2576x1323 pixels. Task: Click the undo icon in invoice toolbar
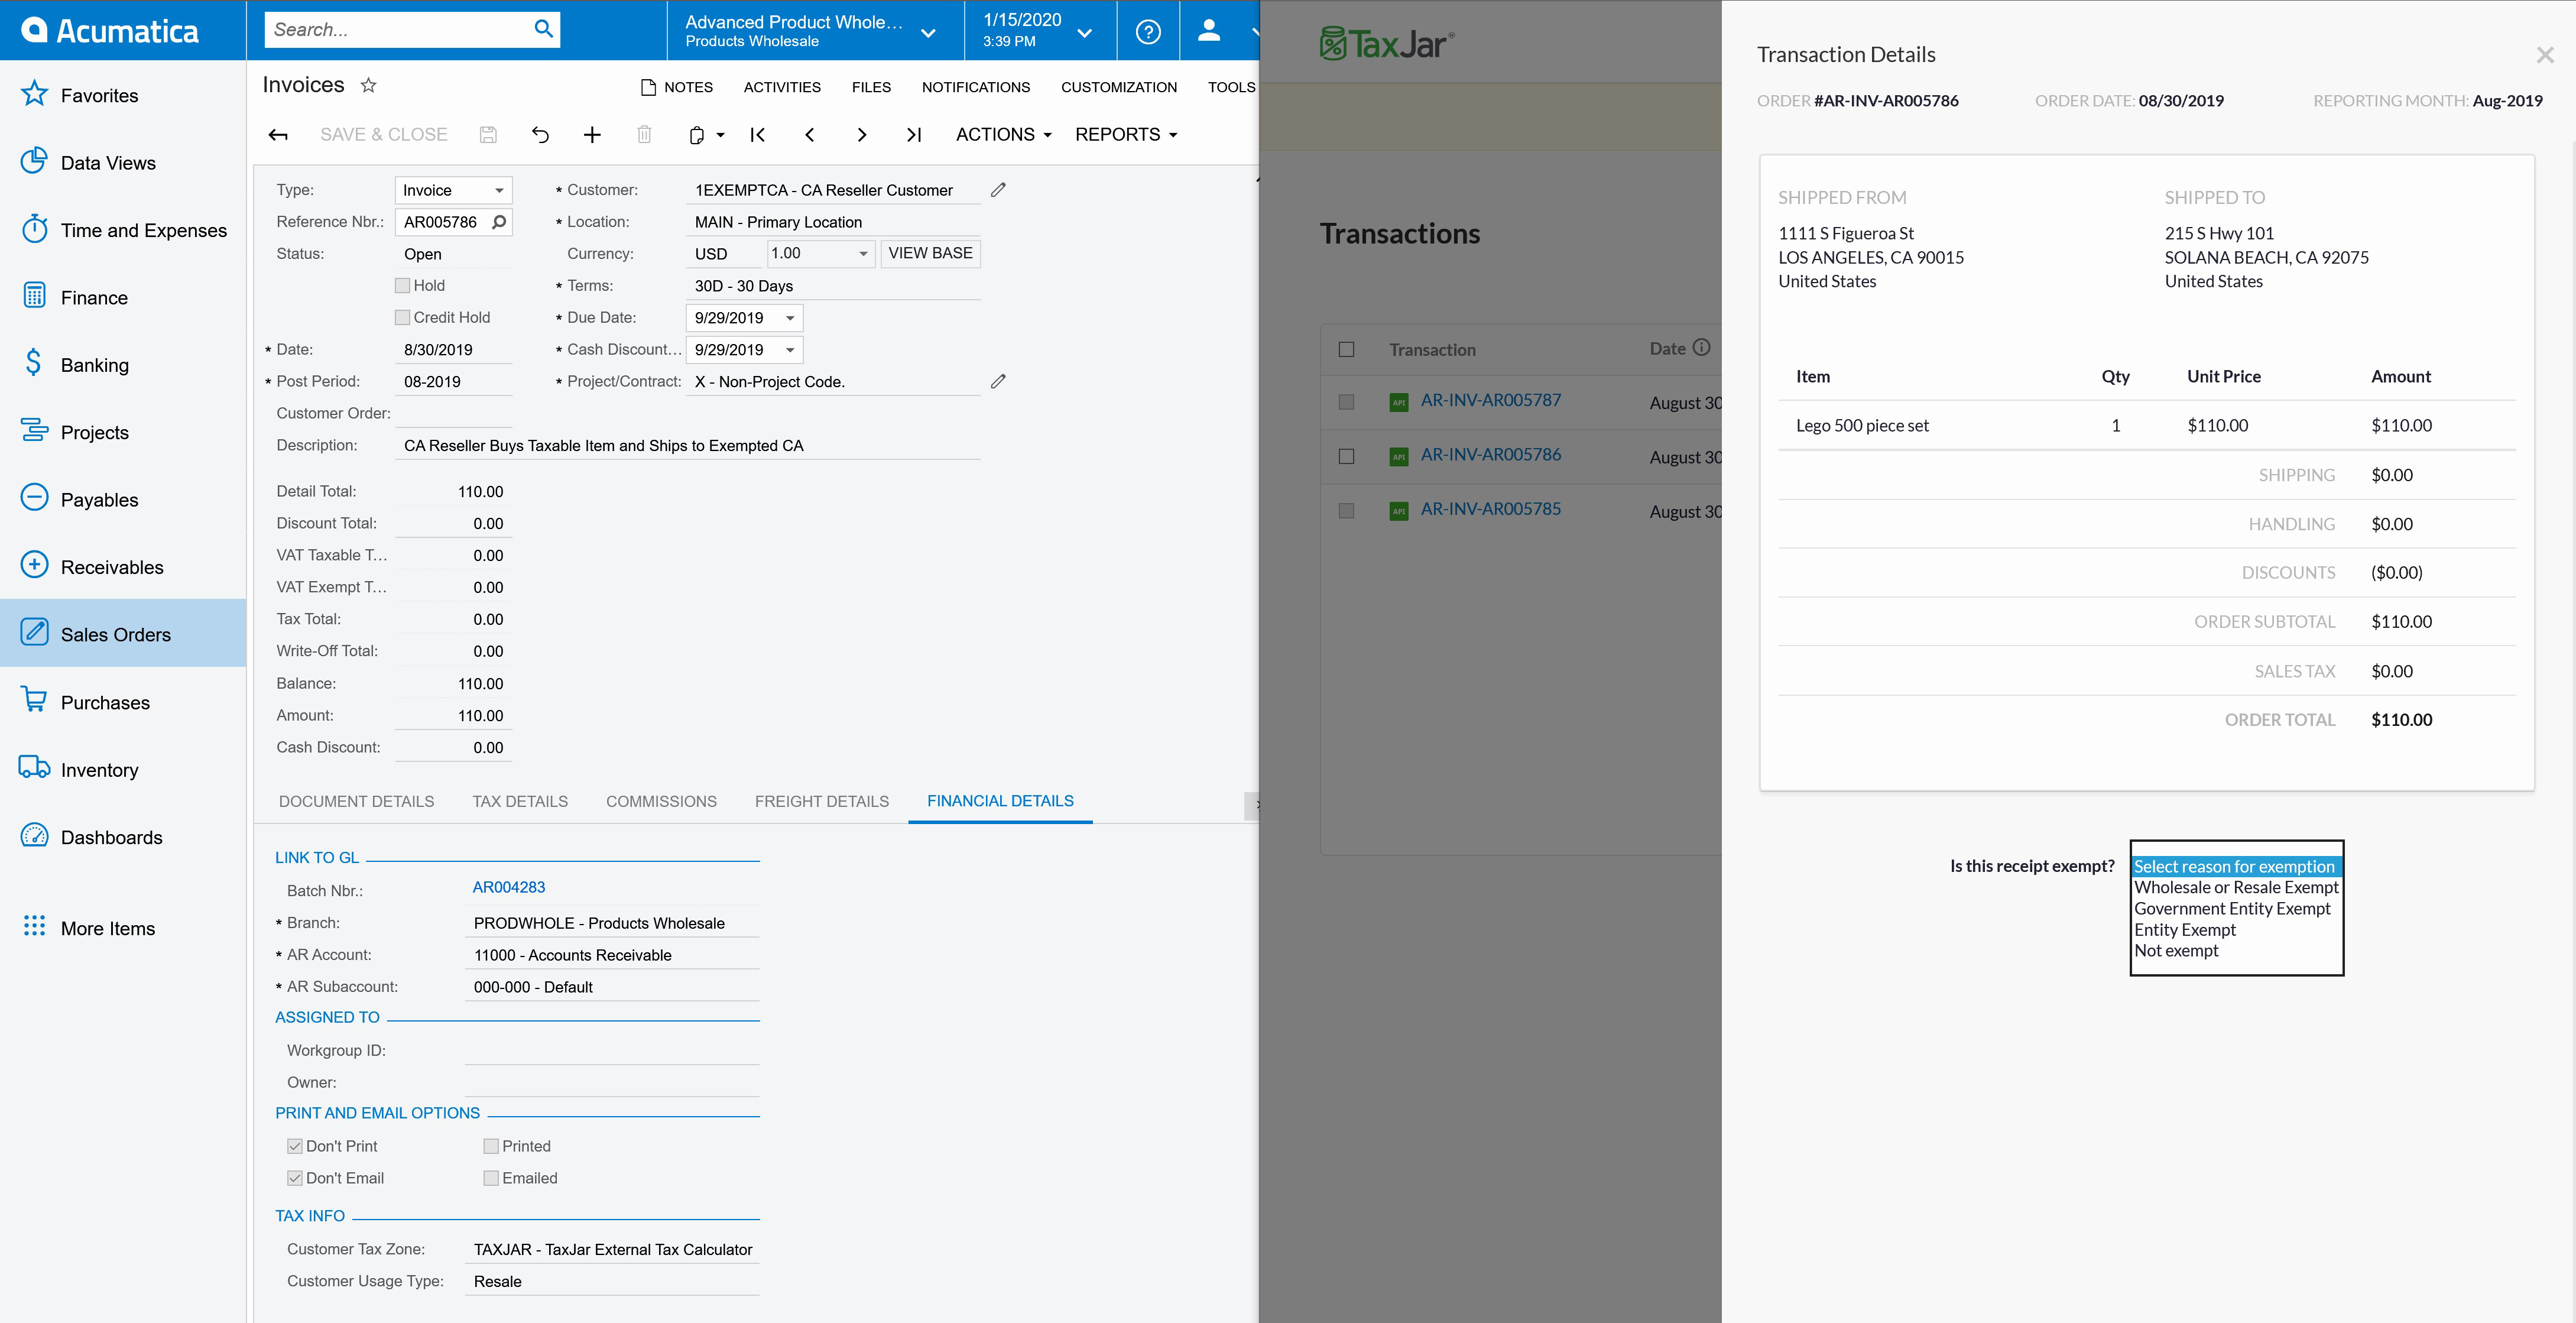tap(540, 135)
